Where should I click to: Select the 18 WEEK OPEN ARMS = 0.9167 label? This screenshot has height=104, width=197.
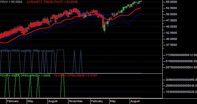[75, 76]
